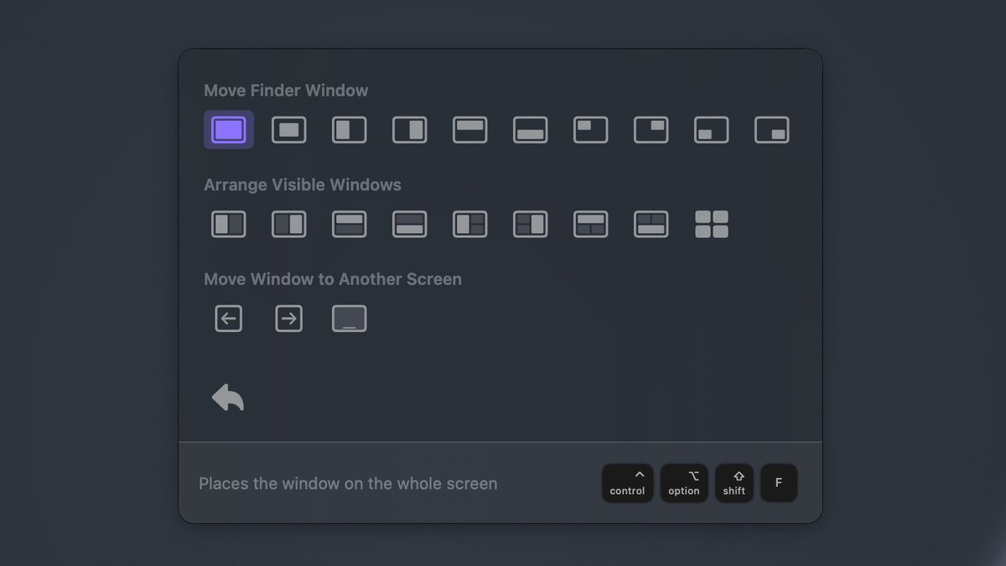The width and height of the screenshot is (1006, 566).
Task: Click the first left-right split arrangement icon
Action: pyautogui.click(x=228, y=224)
